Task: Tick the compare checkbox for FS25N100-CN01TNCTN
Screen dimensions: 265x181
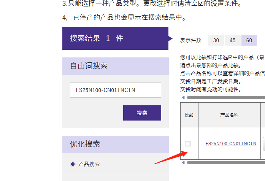Action: [x=187, y=144]
